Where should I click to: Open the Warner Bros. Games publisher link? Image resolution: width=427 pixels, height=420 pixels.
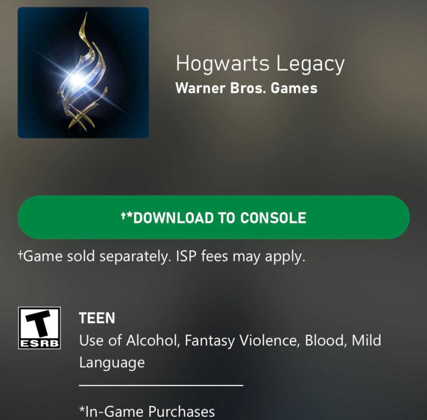pyautogui.click(x=246, y=88)
